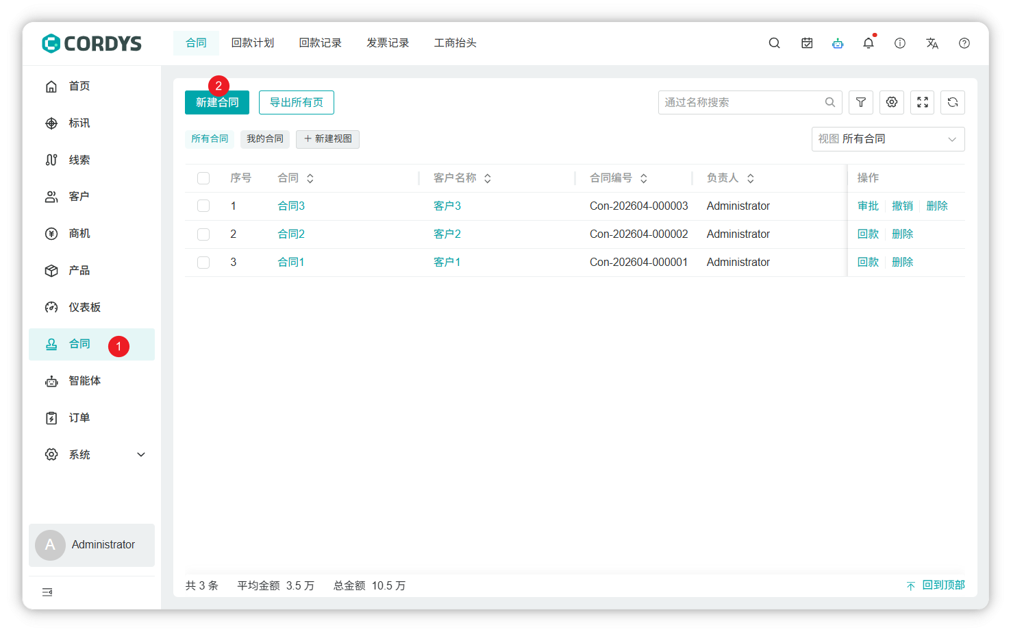The image size is (1011, 632).
Task: Click 审批 for 合同3
Action: (x=868, y=206)
